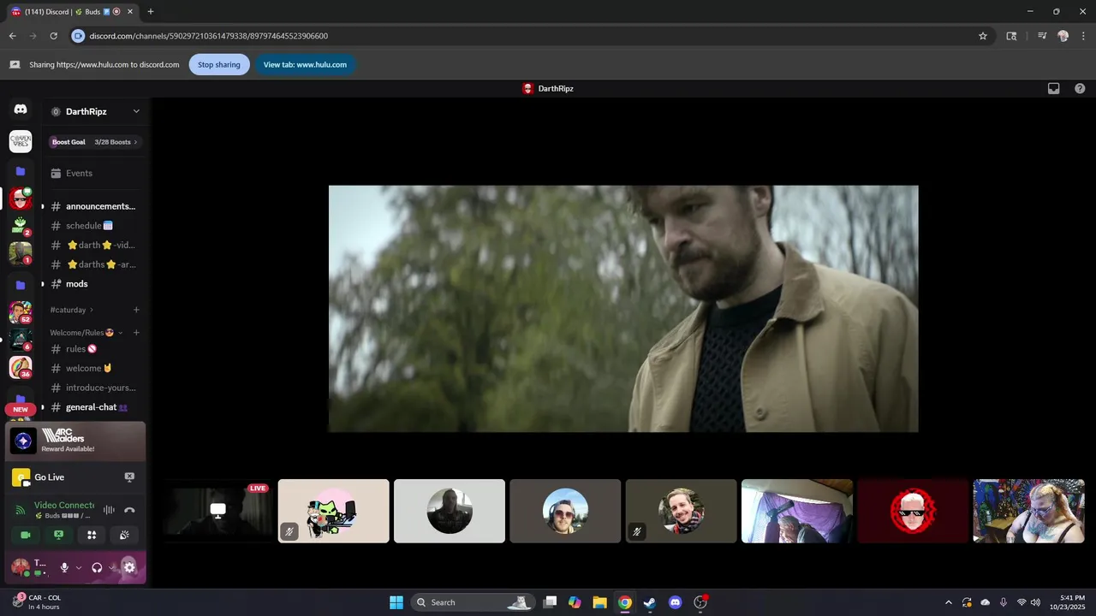This screenshot has height=616, width=1096.
Task: Open the introduce-yours... channel
Action: 95,388
